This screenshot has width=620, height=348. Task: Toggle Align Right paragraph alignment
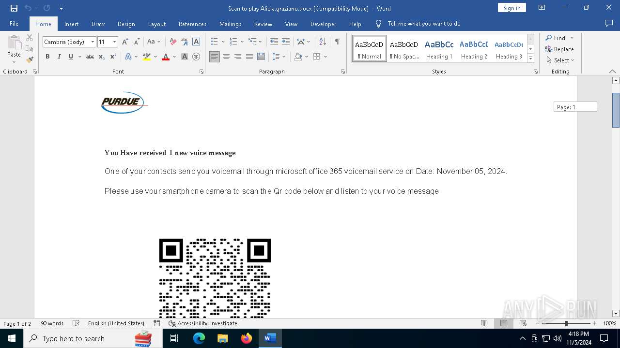(238, 57)
